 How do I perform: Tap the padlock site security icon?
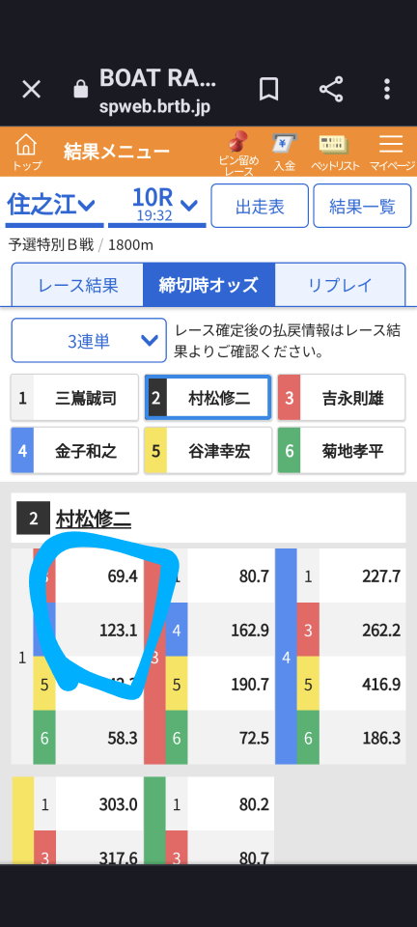tap(80, 90)
